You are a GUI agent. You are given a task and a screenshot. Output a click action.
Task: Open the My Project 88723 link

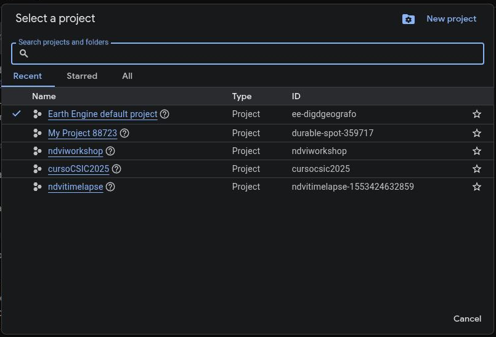(x=83, y=133)
